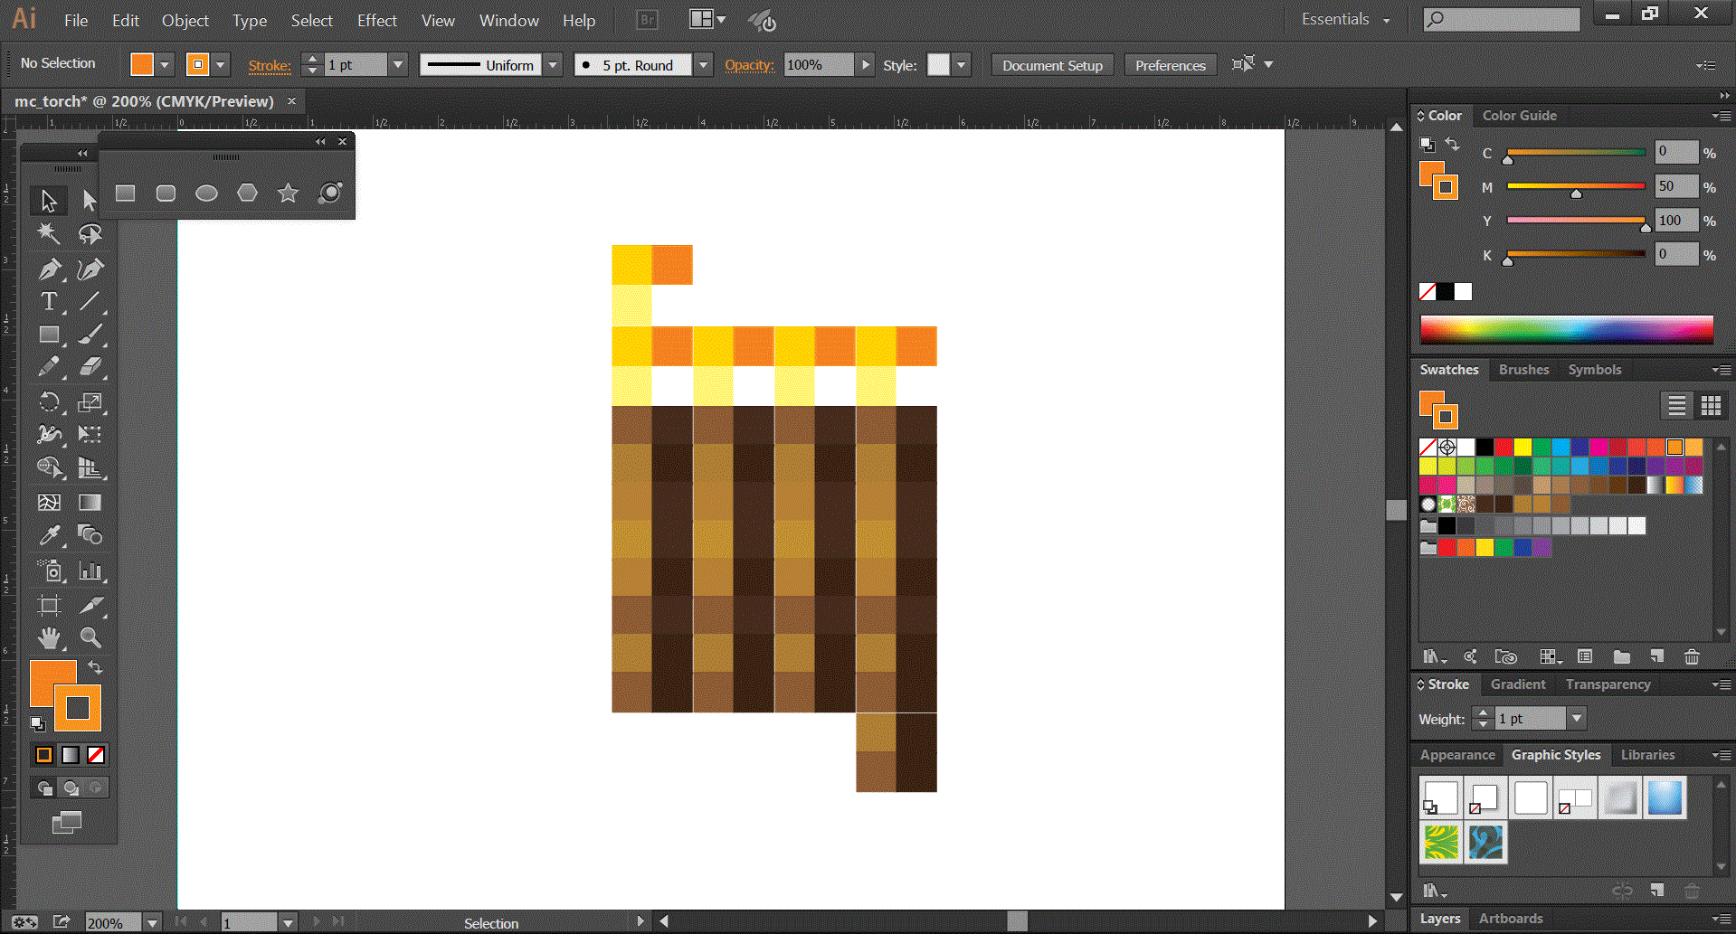Enable Draw Normal mode
Image resolution: width=1736 pixels, height=934 pixels.
pos(44,788)
